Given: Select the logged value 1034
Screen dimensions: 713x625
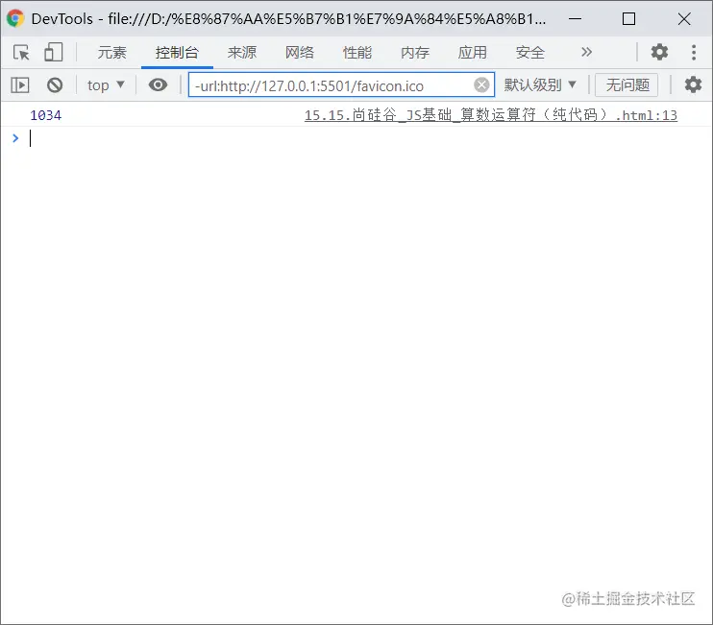Looking at the screenshot, I should pos(45,115).
